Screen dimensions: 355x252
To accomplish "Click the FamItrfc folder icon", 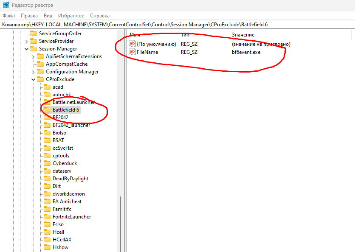I will [x=47, y=209].
